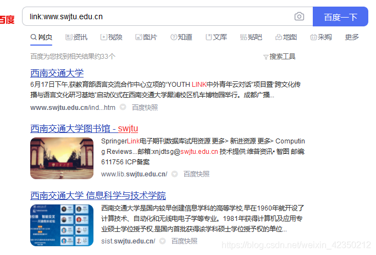Expand the arrow next to www.swjtu.edu.cn/ind...htm
Screen dimensions: 376x255
[123, 107]
